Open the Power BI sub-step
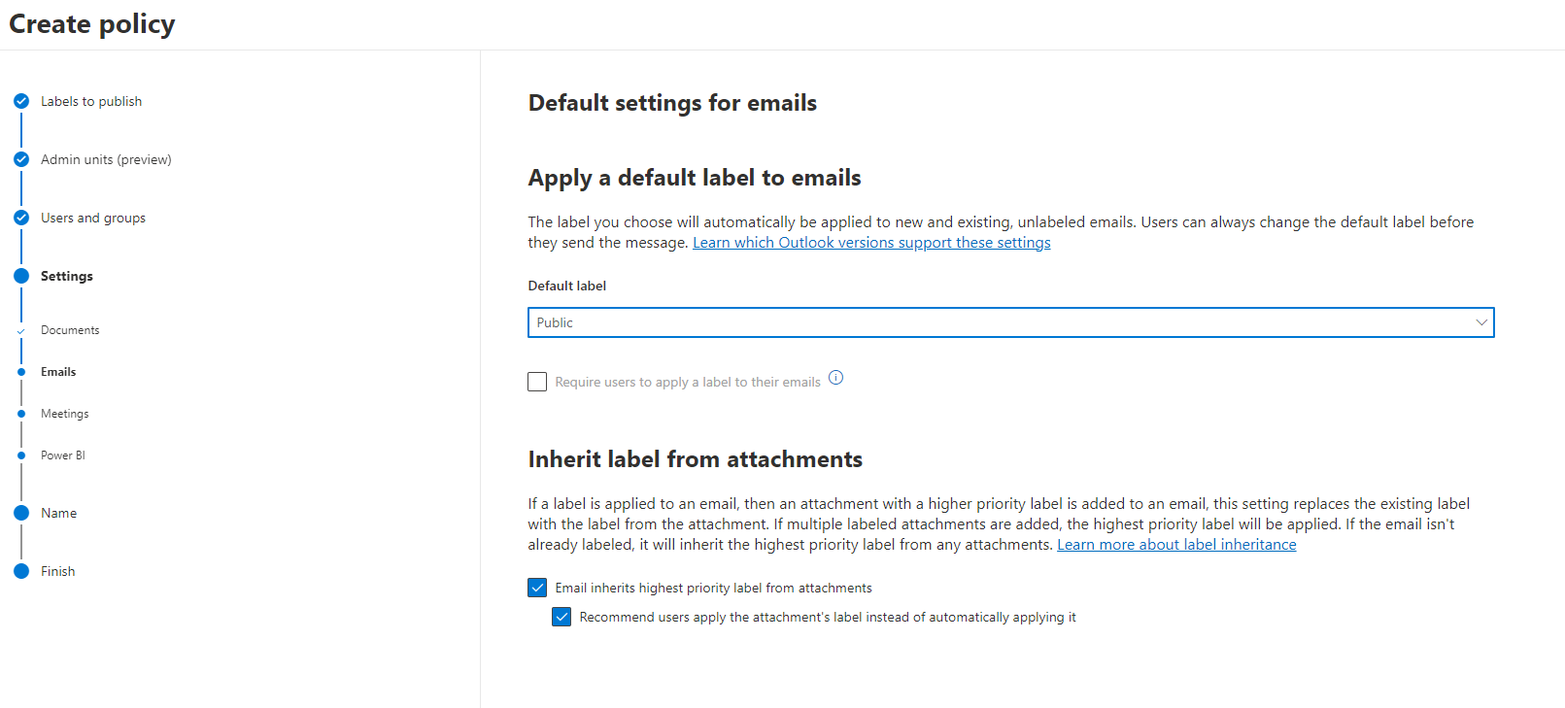Image resolution: width=1565 pixels, height=708 pixels. [x=63, y=455]
